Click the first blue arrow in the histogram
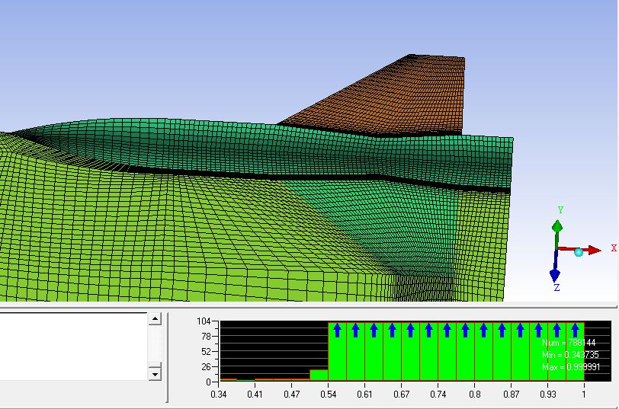The width and height of the screenshot is (619, 409). click(337, 329)
